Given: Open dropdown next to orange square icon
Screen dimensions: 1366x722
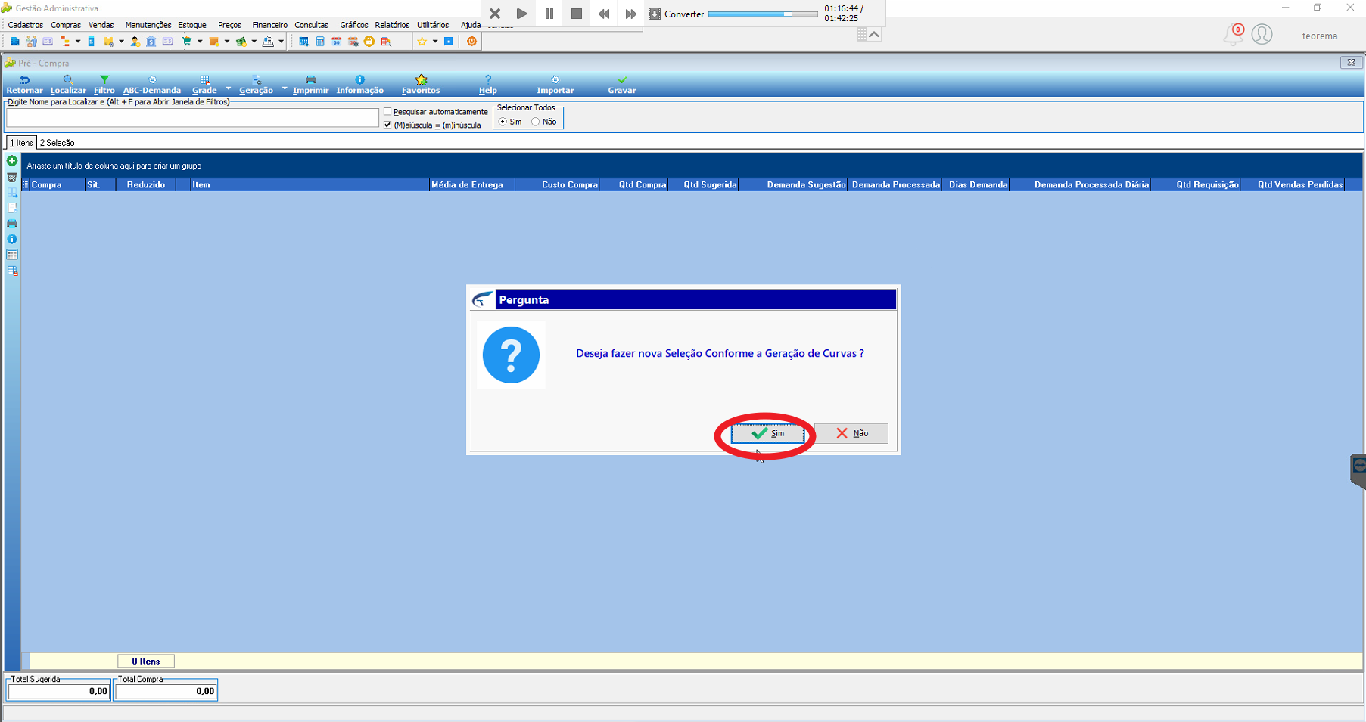Looking at the screenshot, I should [227, 42].
